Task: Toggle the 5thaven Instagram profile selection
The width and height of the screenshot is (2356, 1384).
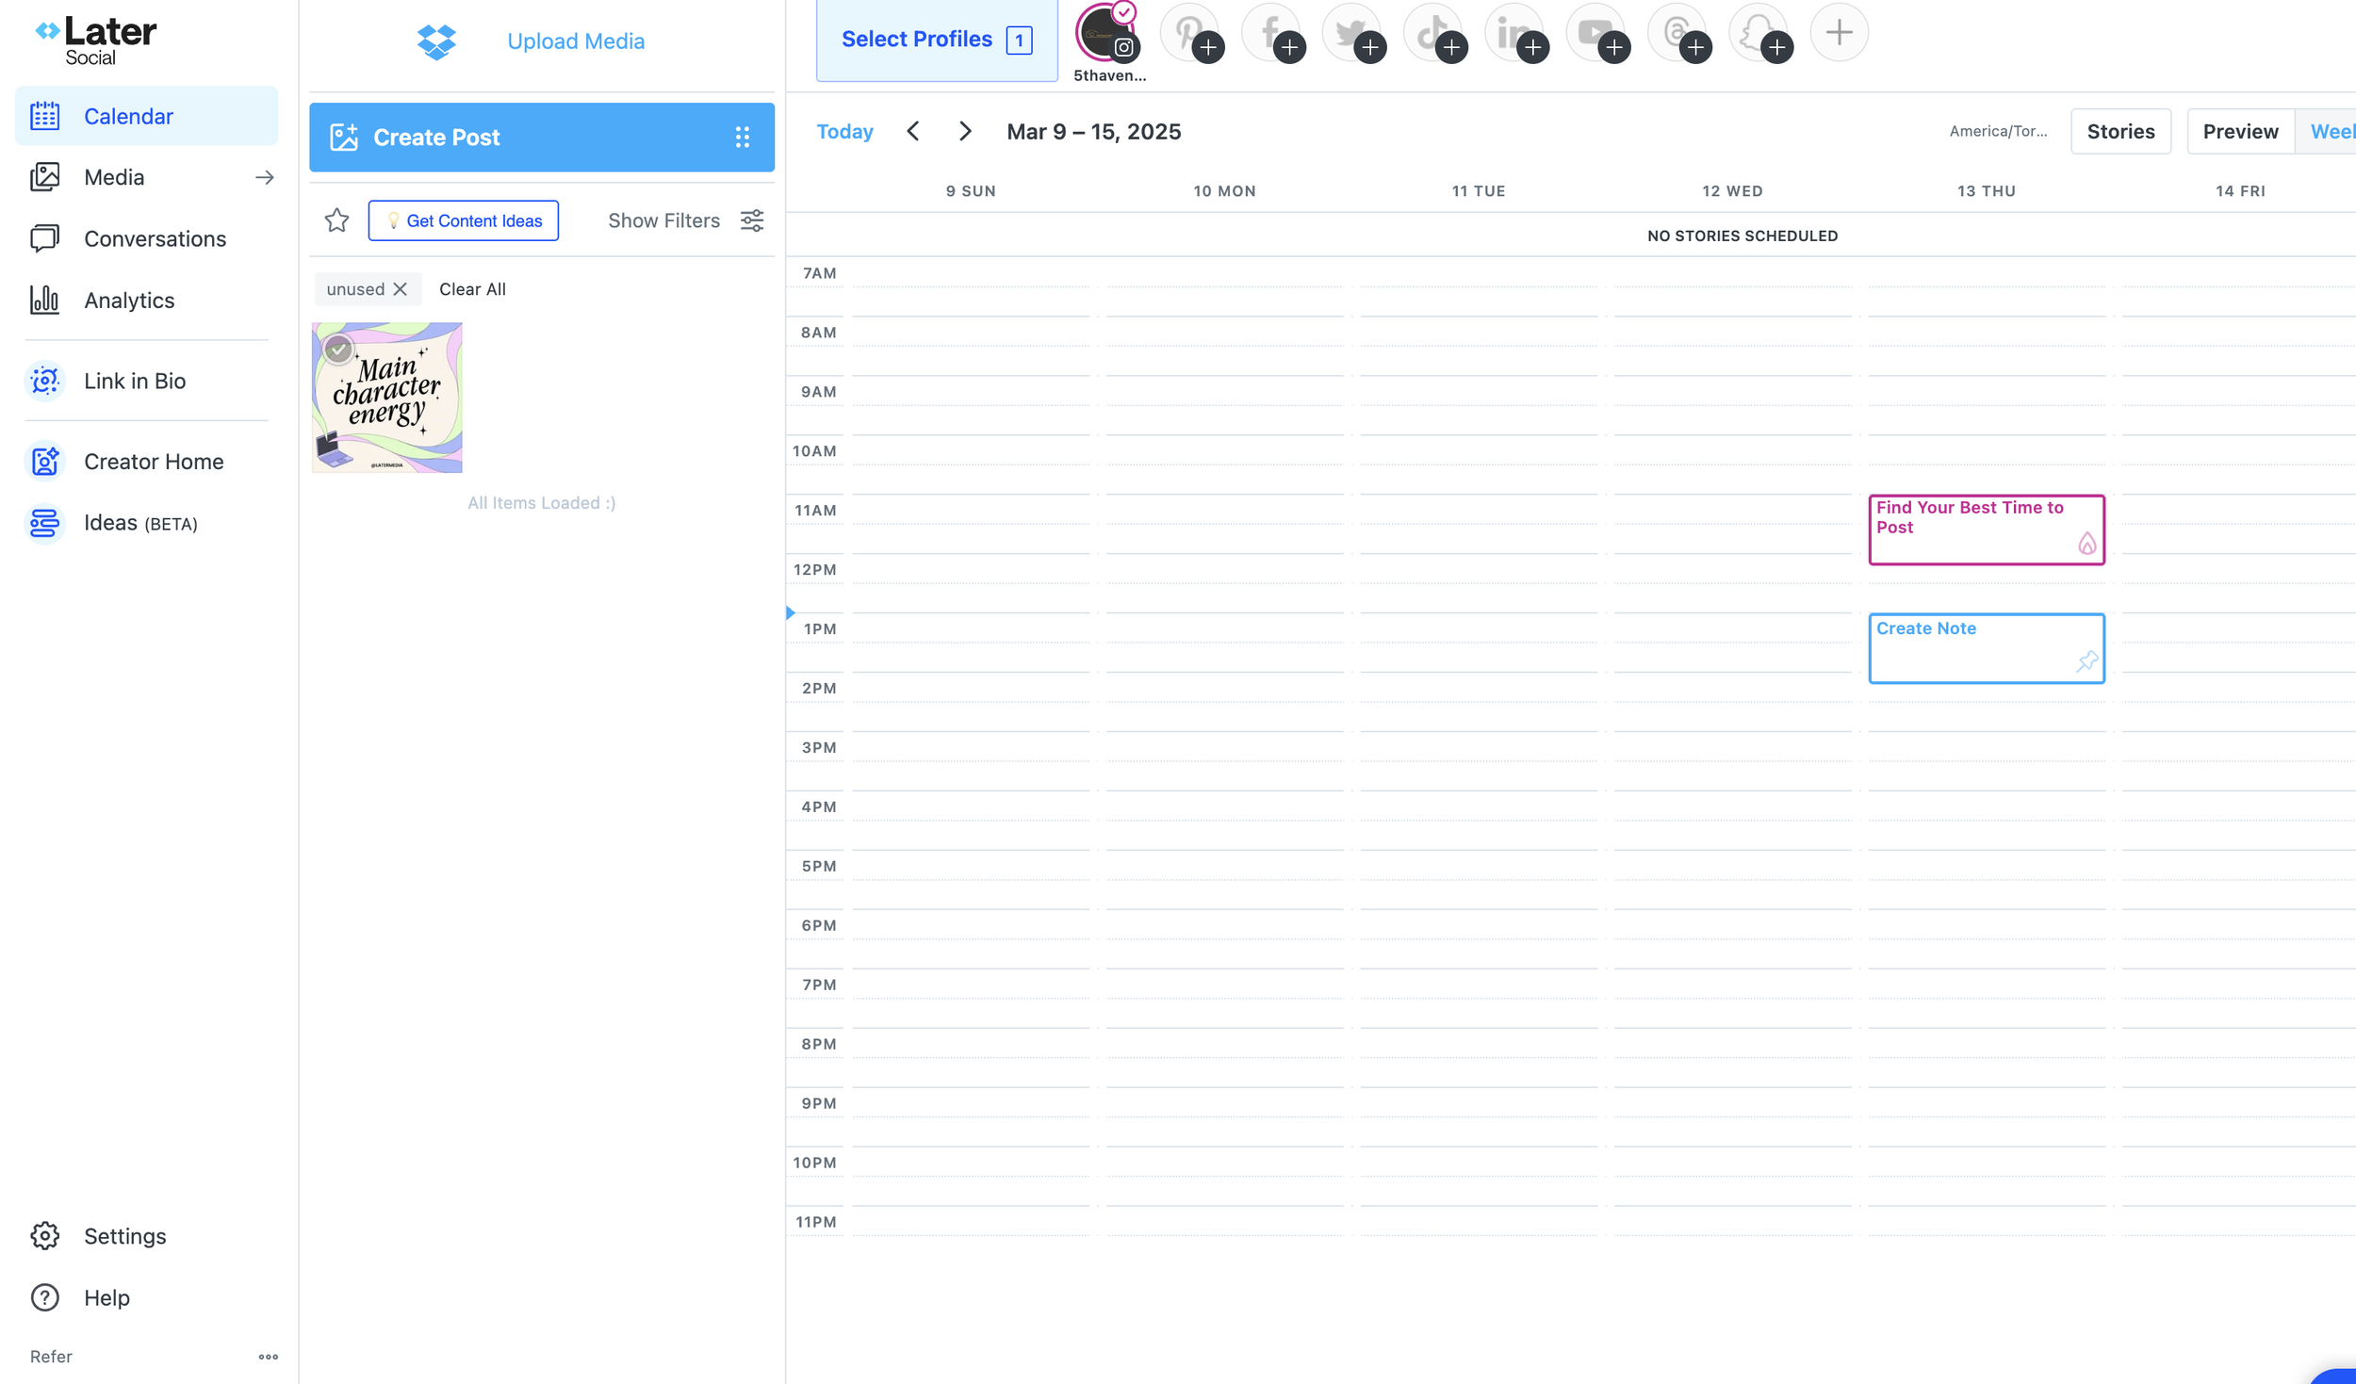Action: [1106, 33]
